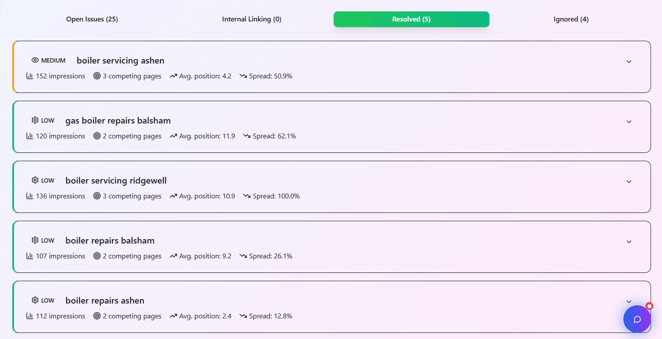This screenshot has width=662, height=339.
Task: Select the Internal Linking tab
Action: coord(252,19)
